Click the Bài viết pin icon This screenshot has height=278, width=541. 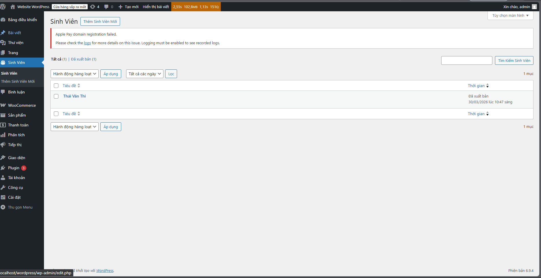(3, 33)
